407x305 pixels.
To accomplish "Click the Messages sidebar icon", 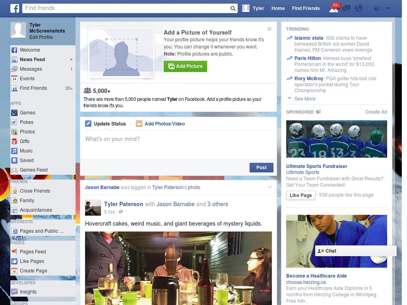I will click(x=14, y=69).
